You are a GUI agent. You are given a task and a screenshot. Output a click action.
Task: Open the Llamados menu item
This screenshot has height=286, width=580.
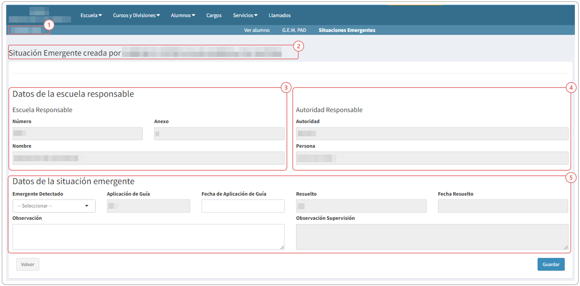280,15
